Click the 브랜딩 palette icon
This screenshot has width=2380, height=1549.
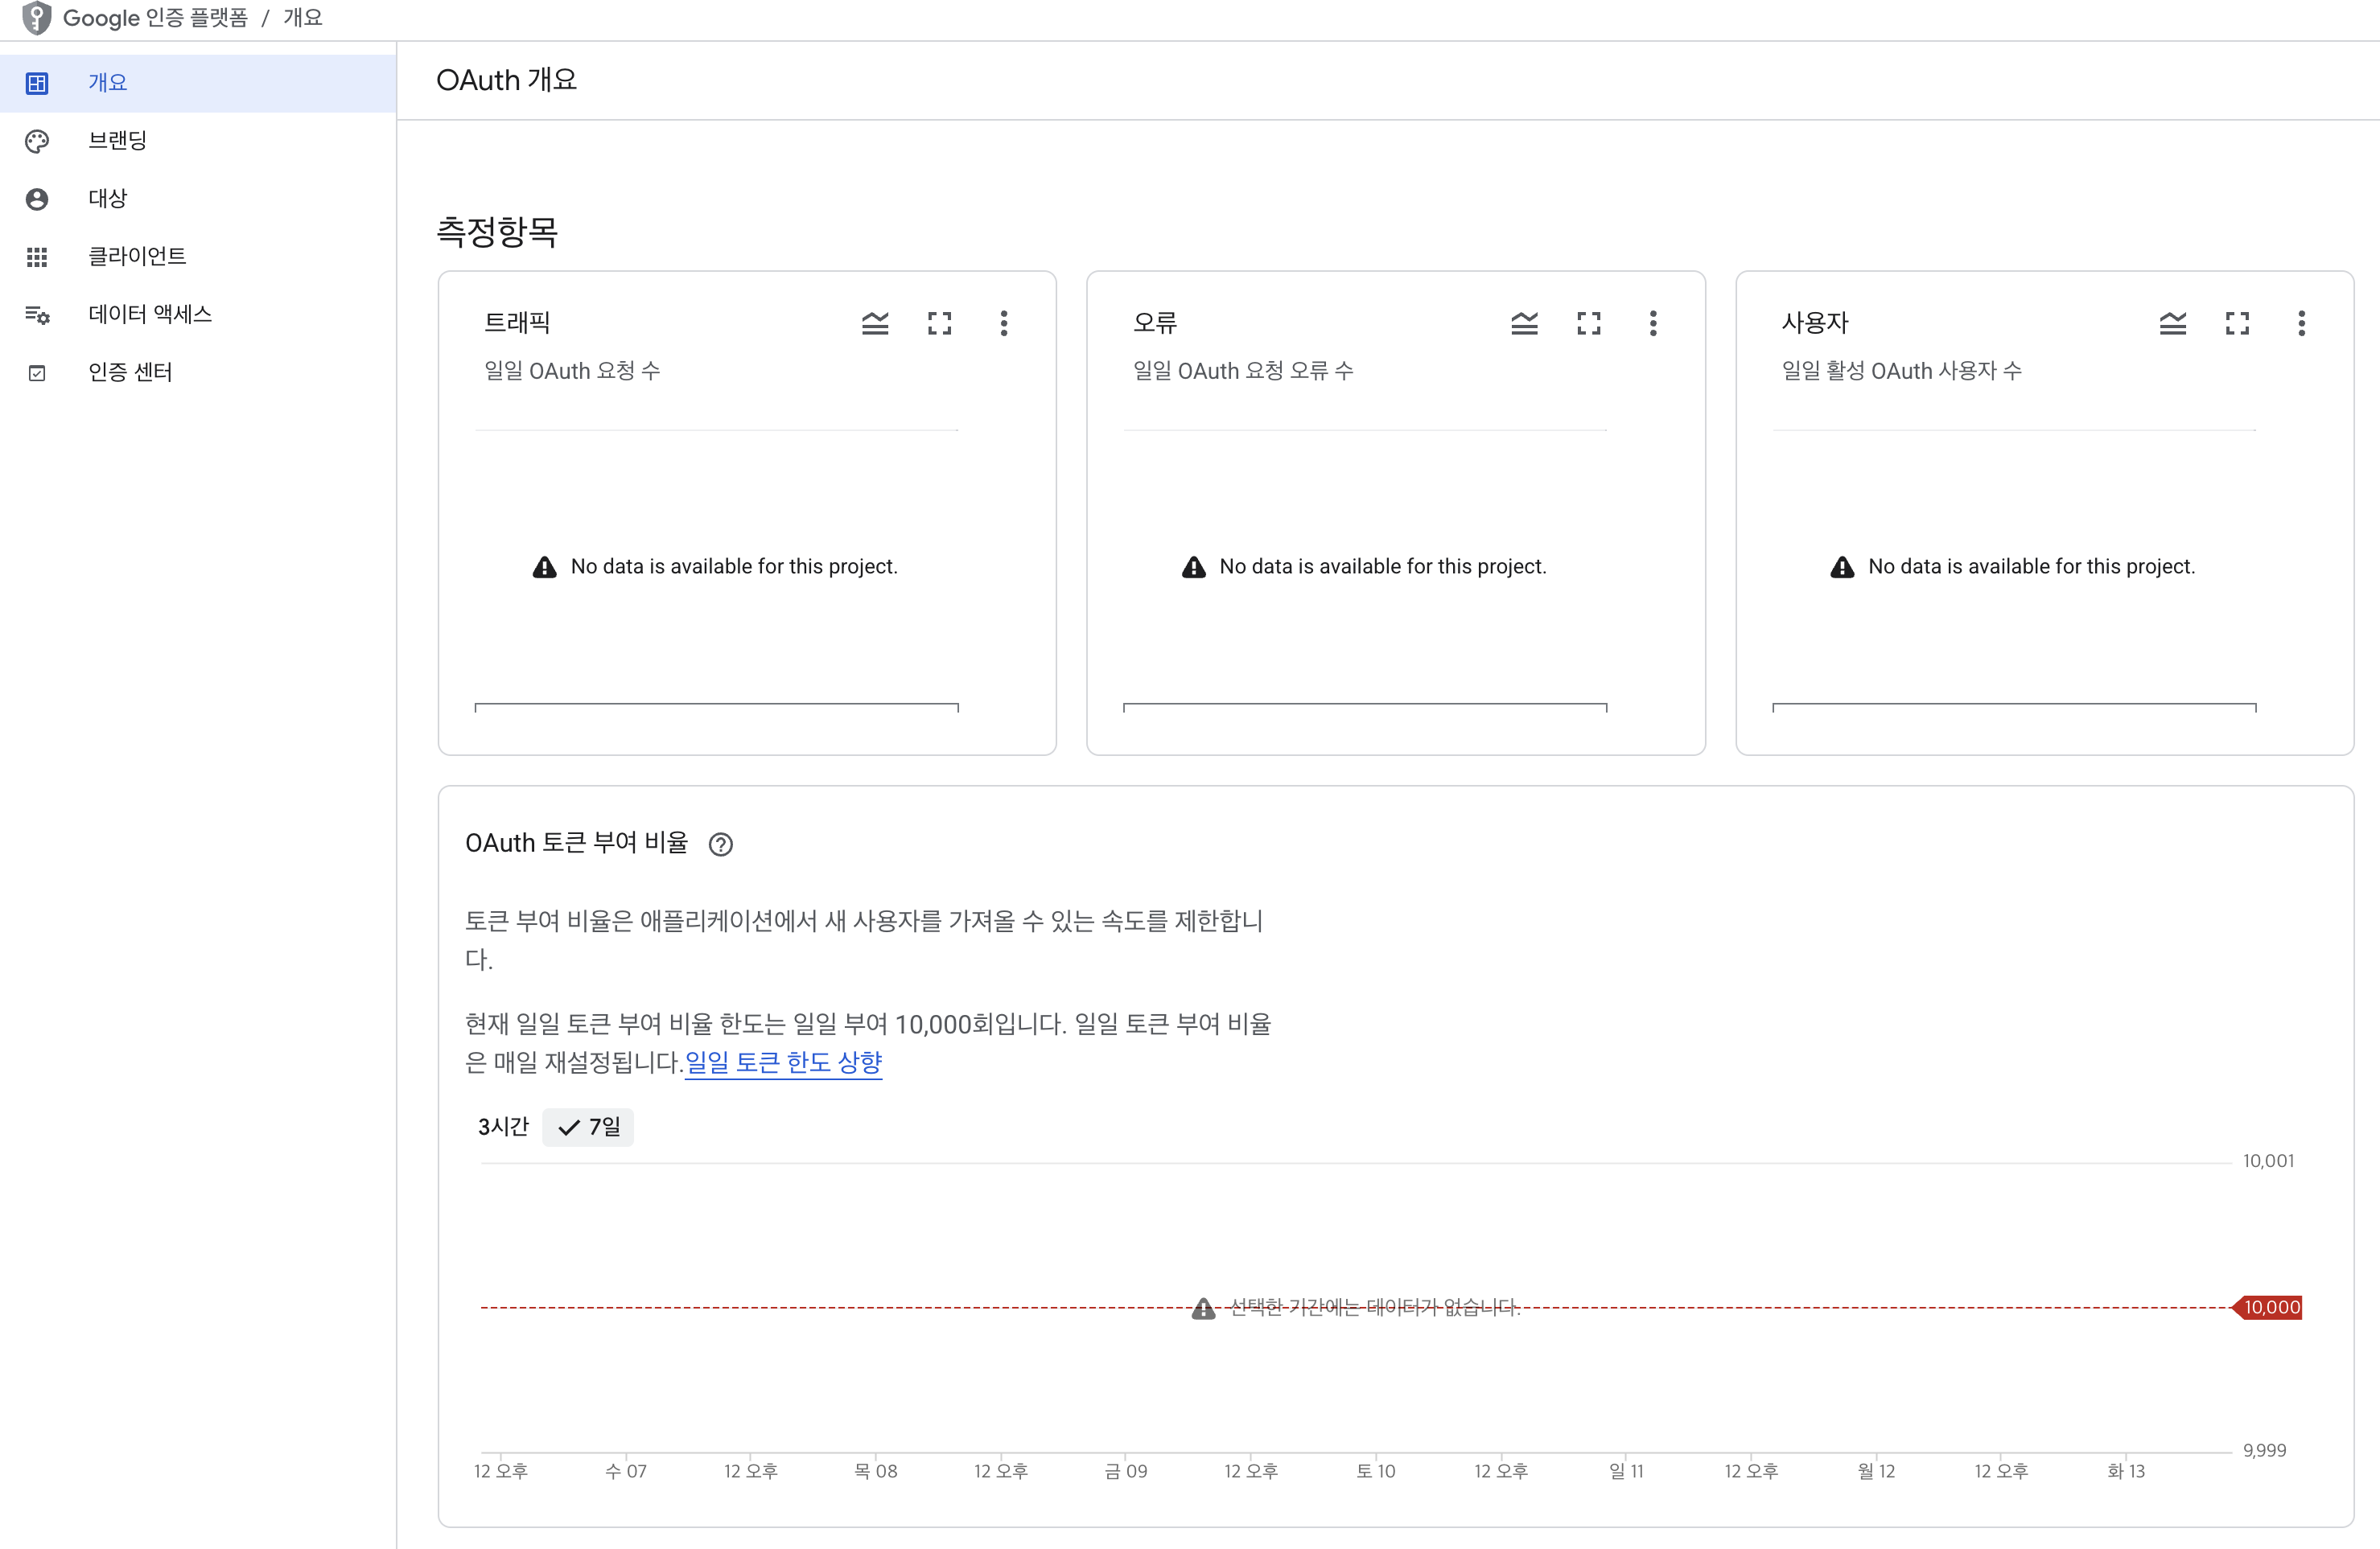tap(37, 141)
